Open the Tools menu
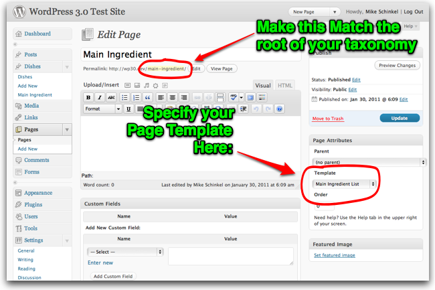This screenshot has width=435, height=290. [x=31, y=228]
